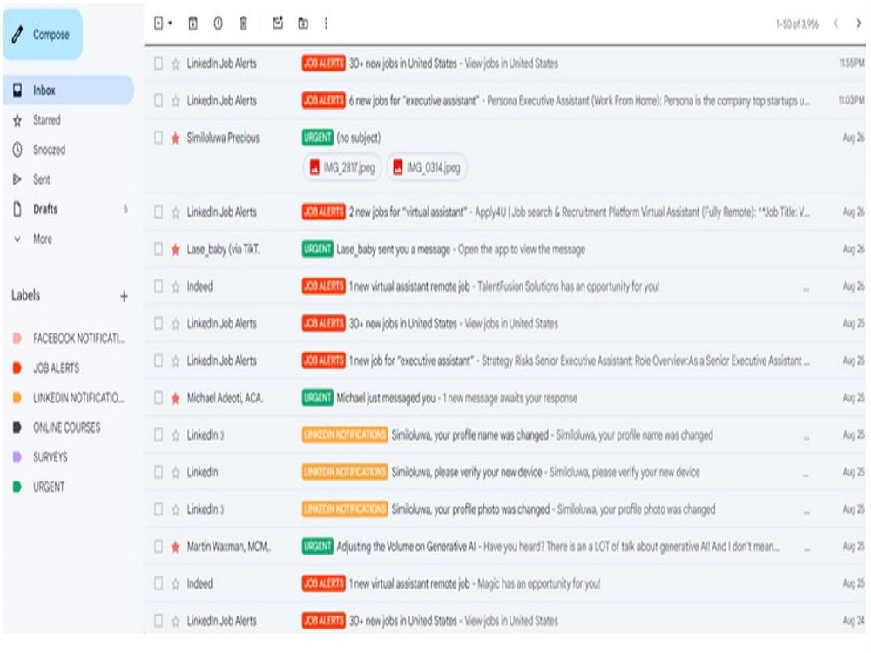Viewport: 871px width, 653px height.
Task: Unstar the Michael Adeoti email
Action: [176, 398]
